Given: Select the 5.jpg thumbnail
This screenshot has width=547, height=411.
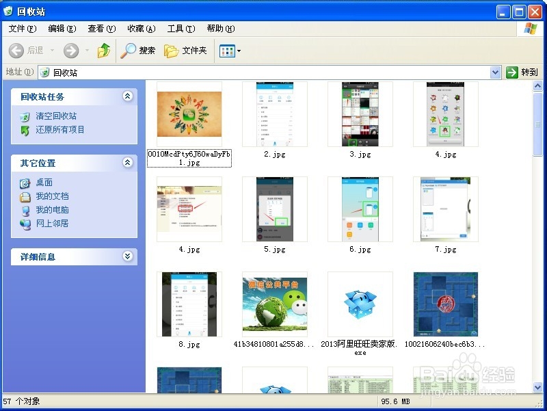Looking at the screenshot, I should [x=275, y=209].
